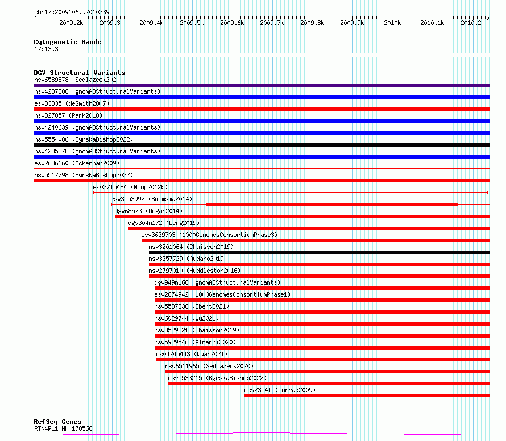Open esv2715484 (Wong2012b) variant label
This screenshot has height=441, width=506.
point(130,187)
